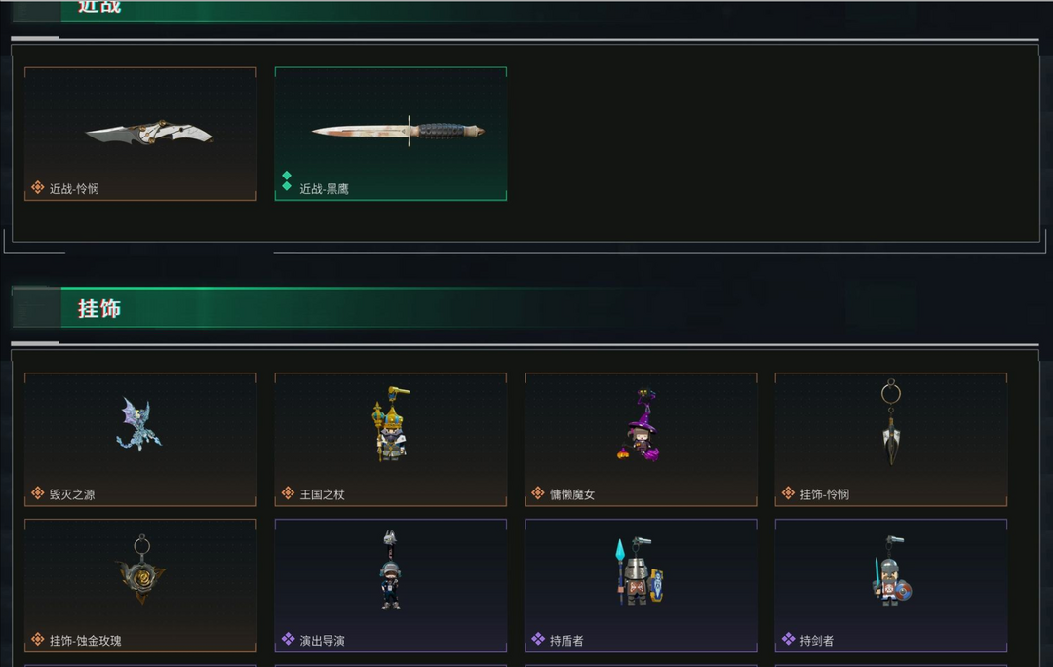Viewport: 1053px width, 667px height.
Task: Click the orange diamond beside 挂饰-蚀金玫瑰
Action: click(38, 639)
